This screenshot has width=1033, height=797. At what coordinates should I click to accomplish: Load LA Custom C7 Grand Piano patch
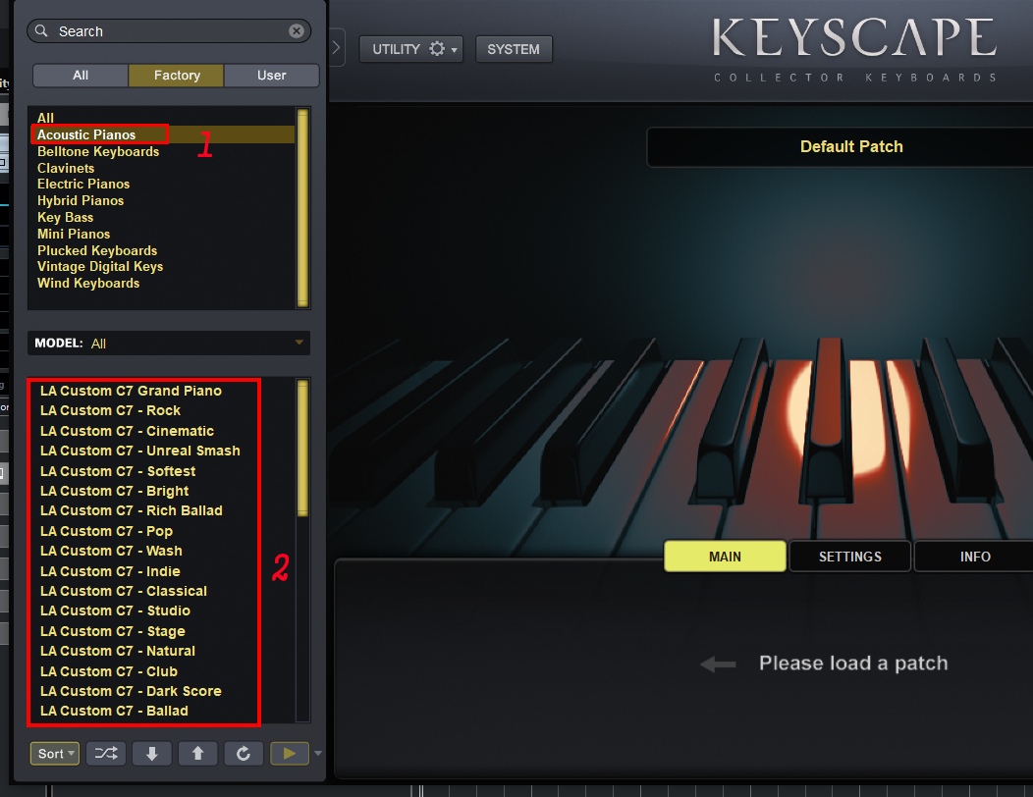coord(132,391)
